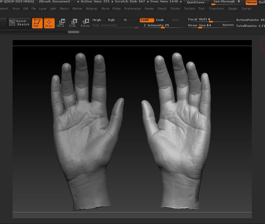Enable Zadd sculpting mode

pyautogui.click(x=147, y=20)
